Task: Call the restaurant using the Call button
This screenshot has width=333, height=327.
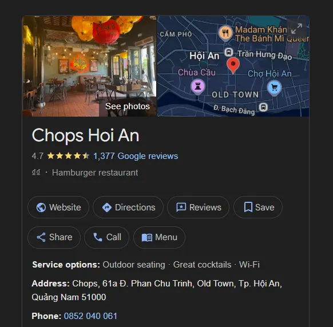Action: coord(107,237)
